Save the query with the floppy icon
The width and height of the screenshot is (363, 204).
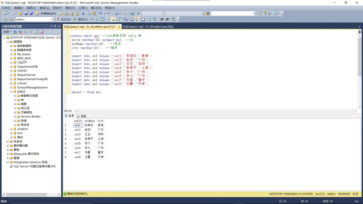pos(26,13)
